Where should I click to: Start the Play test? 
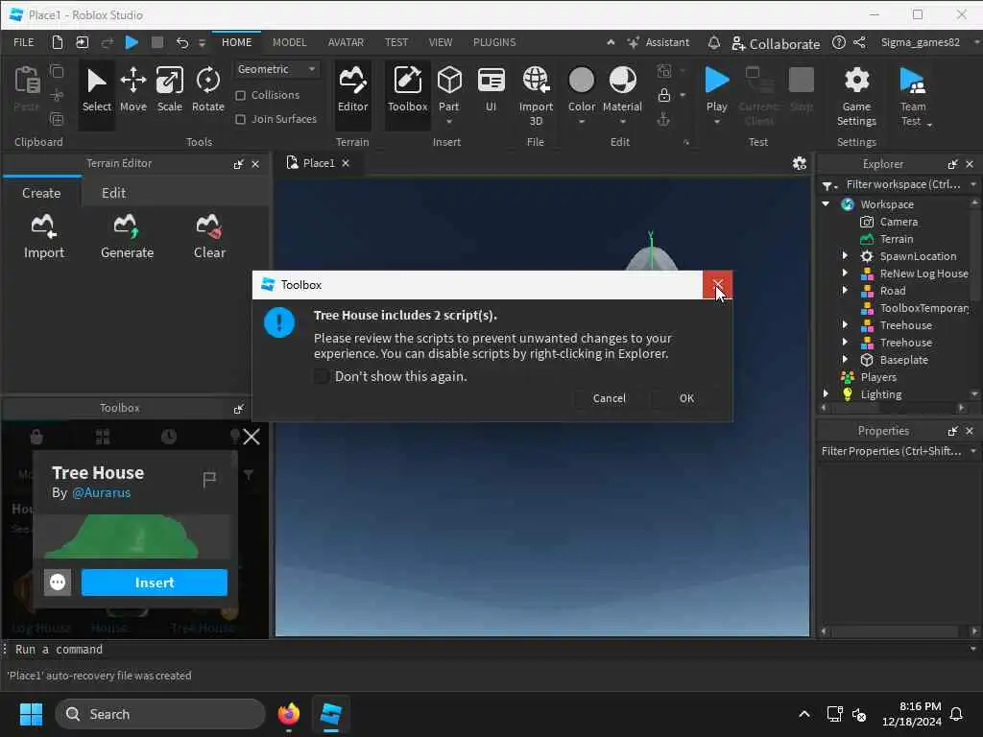coord(716,94)
